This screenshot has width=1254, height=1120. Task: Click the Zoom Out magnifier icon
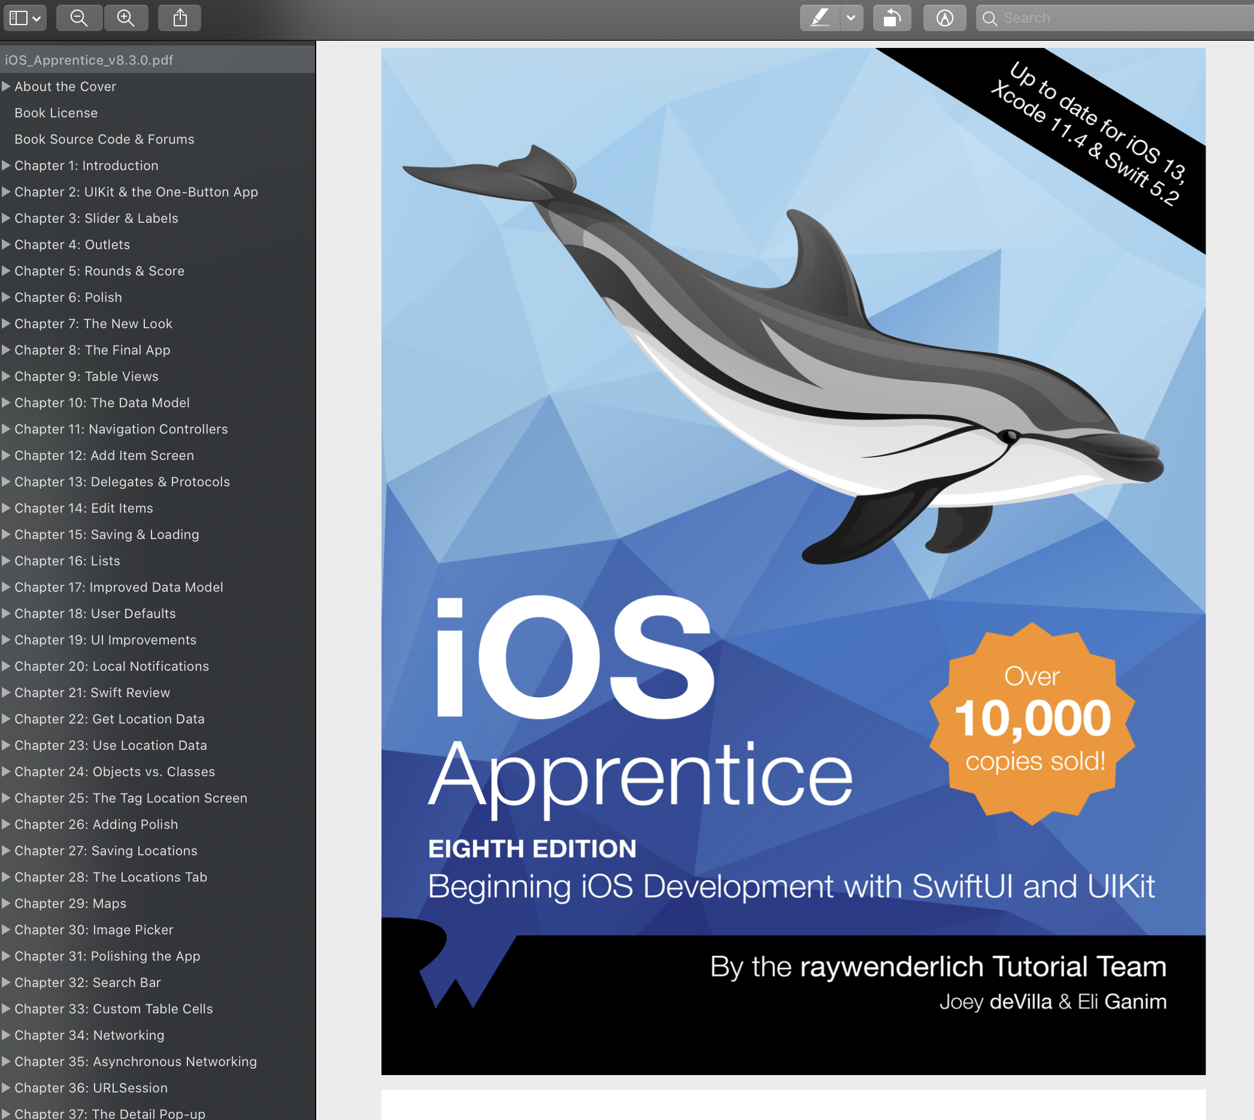coord(79,18)
